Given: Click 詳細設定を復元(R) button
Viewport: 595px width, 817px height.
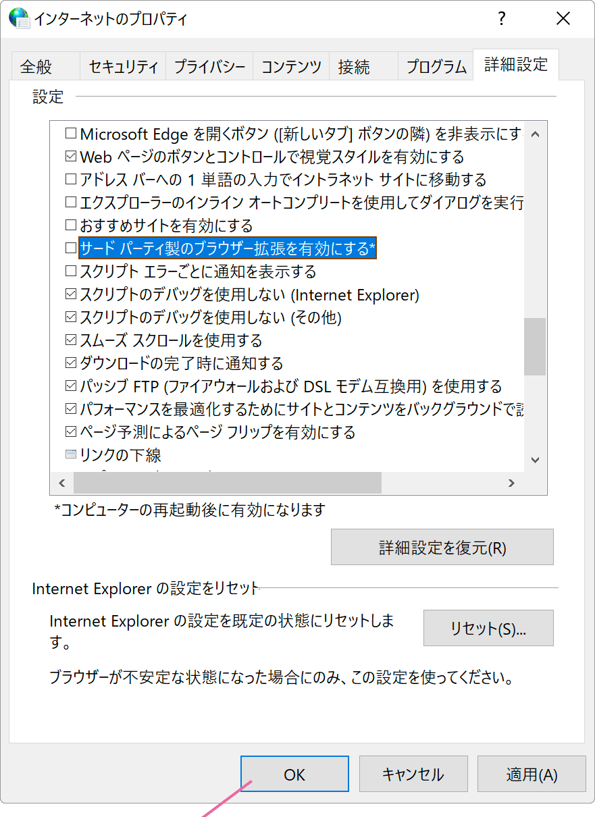Looking at the screenshot, I should (442, 547).
